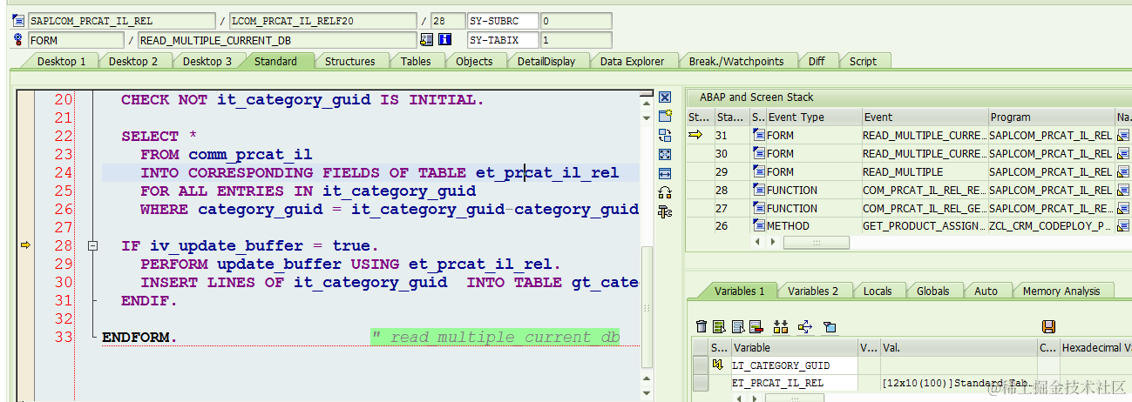The image size is (1132, 402).
Task: Click GET_PRODUCT_ASSIGN event in stack row 26
Action: [924, 226]
